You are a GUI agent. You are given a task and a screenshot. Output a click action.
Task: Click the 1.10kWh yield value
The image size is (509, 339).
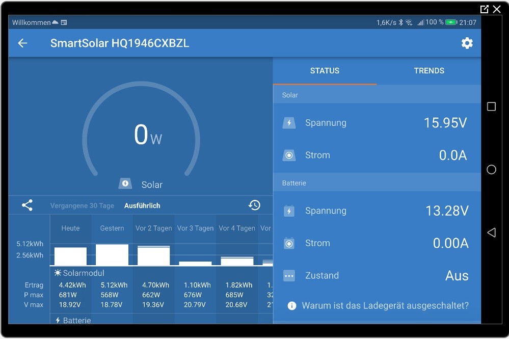(197, 285)
